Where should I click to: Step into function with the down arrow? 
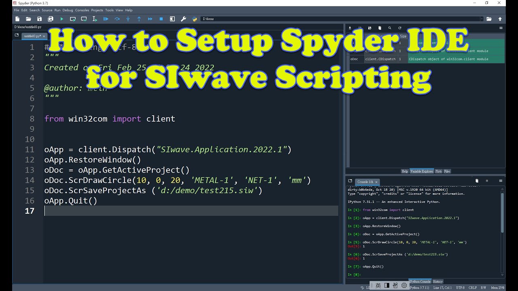[128, 19]
